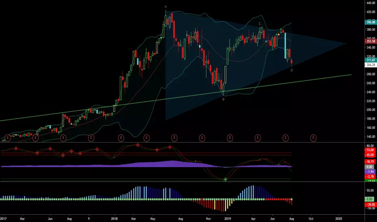Viewport: 377px width, 222px height.
Task: Click the 440.00 price axis label
Action: [371, 3]
